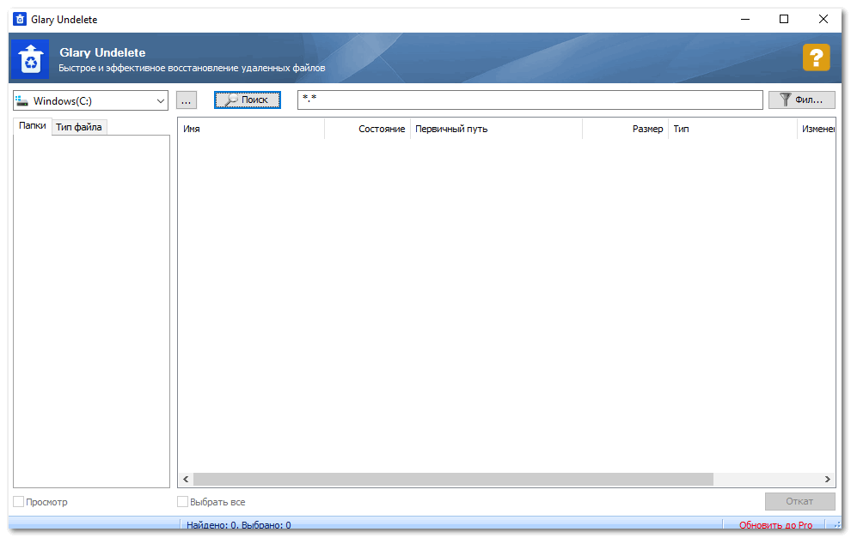This screenshot has height=538, width=851.
Task: Sort by the Размер column header
Action: [625, 129]
